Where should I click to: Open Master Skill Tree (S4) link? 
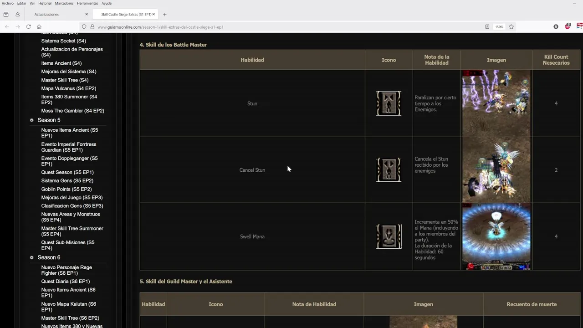(x=65, y=80)
